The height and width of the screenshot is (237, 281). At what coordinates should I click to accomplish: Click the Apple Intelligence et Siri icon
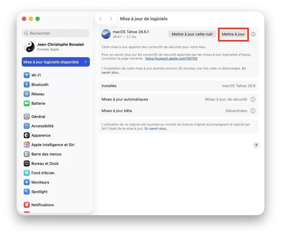[27, 145]
